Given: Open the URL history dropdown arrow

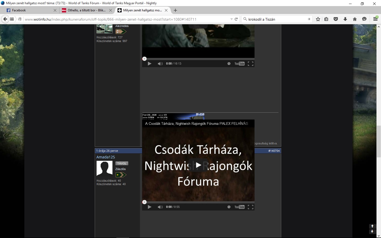Looking at the screenshot, I should (232, 19).
